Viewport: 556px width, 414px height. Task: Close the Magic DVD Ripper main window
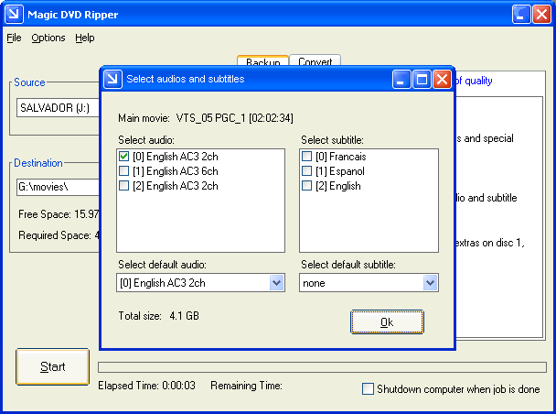(541, 15)
